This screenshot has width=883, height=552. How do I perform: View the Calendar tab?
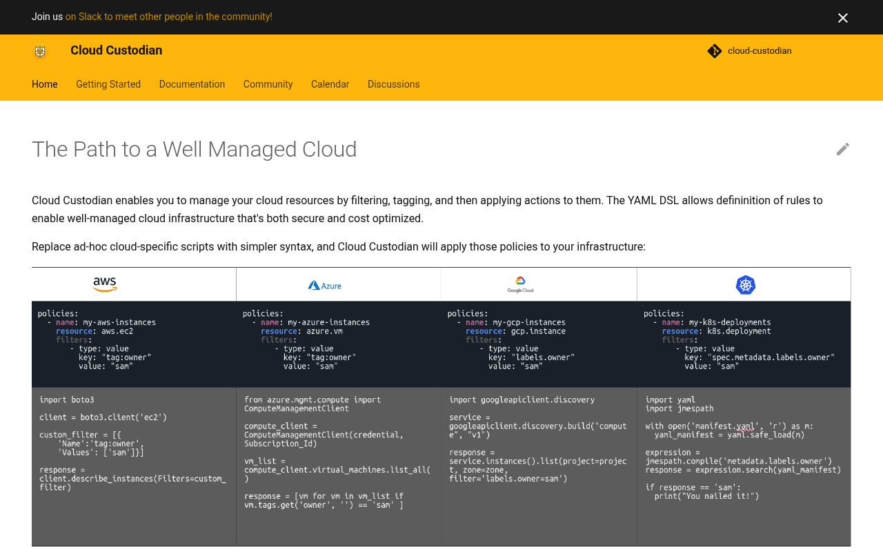[330, 84]
